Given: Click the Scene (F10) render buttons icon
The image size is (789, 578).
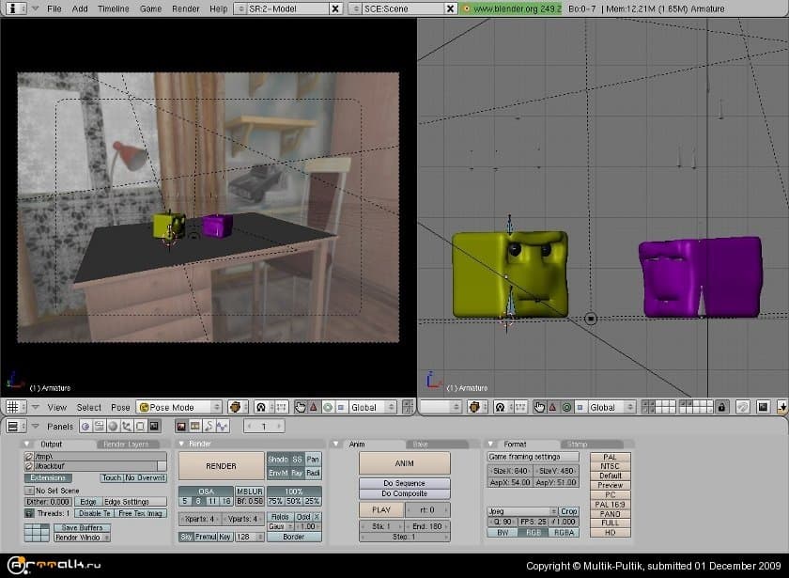Looking at the screenshot, I should click(x=153, y=426).
